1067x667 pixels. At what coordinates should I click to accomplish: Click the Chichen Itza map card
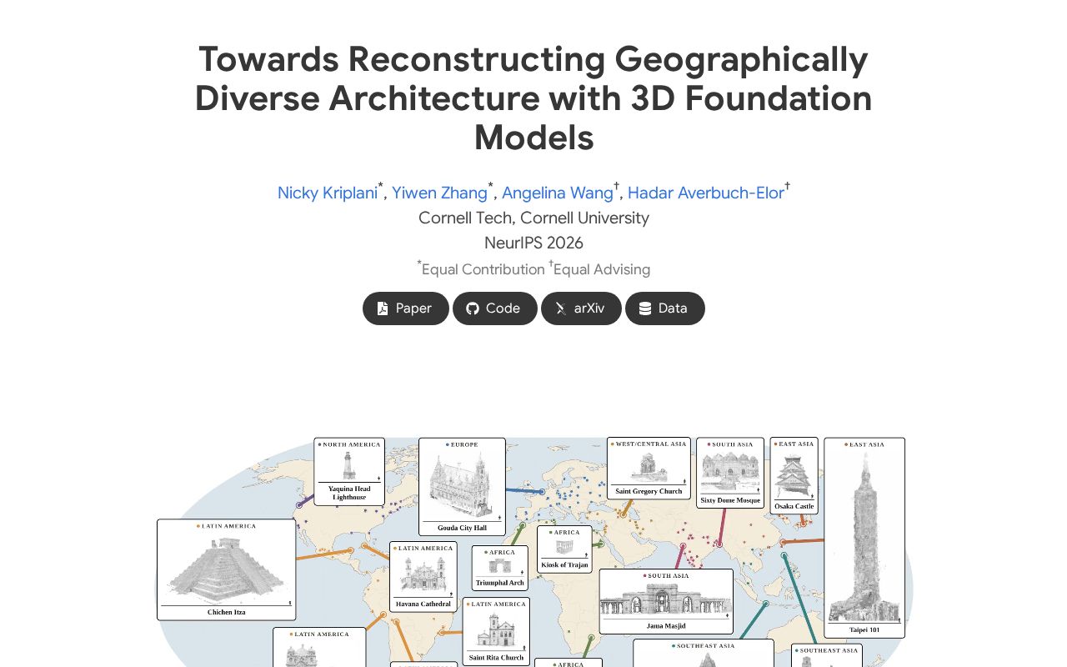(227, 570)
